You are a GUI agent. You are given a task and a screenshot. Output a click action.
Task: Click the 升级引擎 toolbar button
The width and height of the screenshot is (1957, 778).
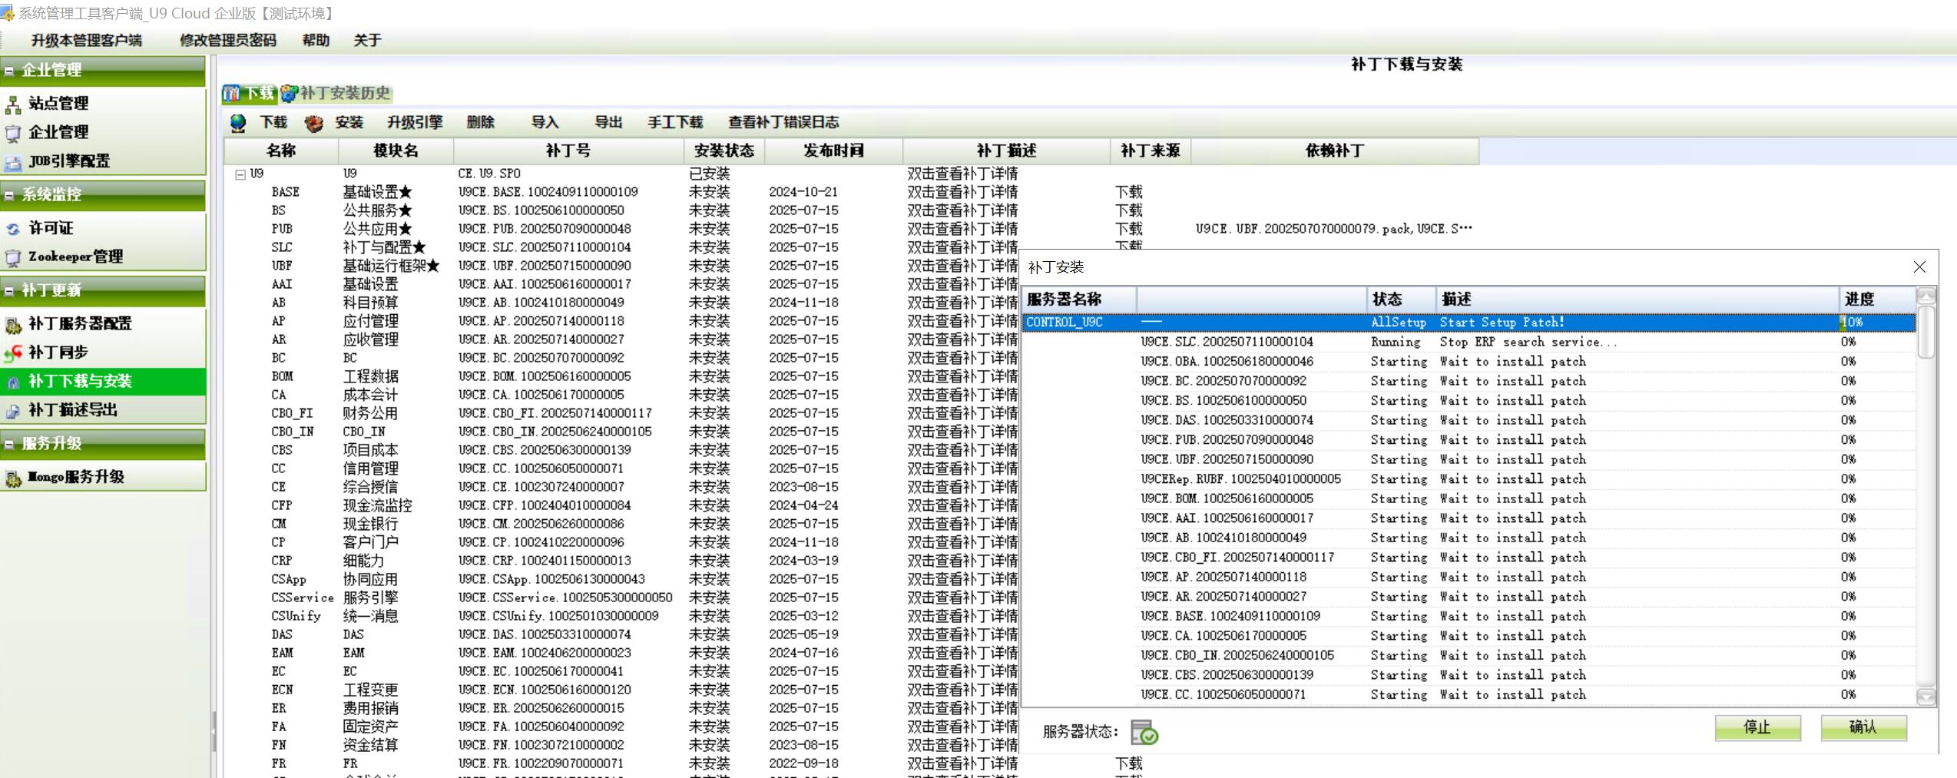click(x=415, y=122)
